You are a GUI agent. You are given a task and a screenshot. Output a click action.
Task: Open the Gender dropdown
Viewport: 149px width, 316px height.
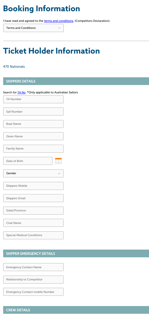click(33, 173)
